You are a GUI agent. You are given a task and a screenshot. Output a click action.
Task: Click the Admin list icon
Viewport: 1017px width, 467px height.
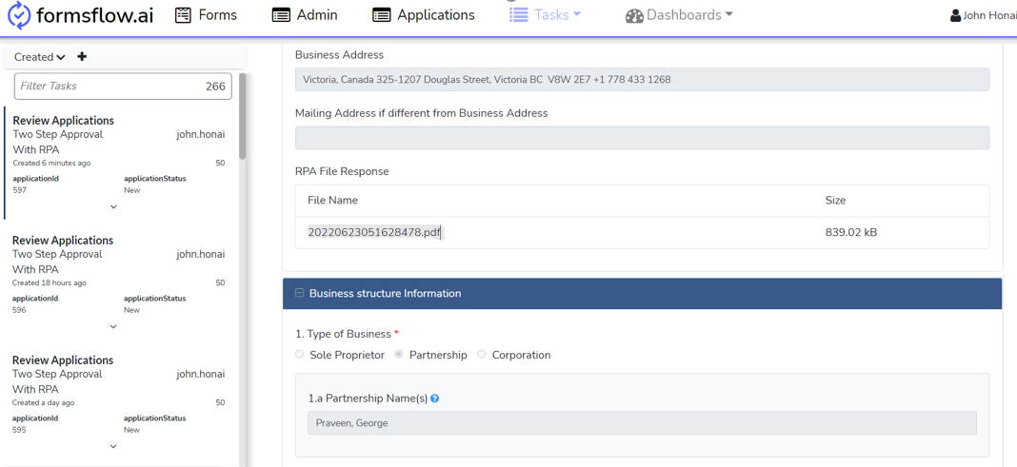click(281, 15)
